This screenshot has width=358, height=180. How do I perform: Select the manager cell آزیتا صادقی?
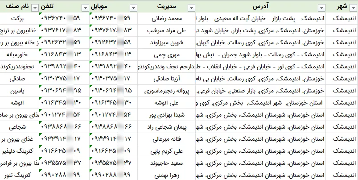(167, 79)
